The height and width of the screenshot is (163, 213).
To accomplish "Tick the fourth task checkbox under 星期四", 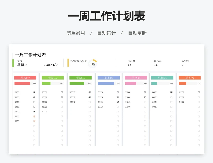I will [118, 107].
